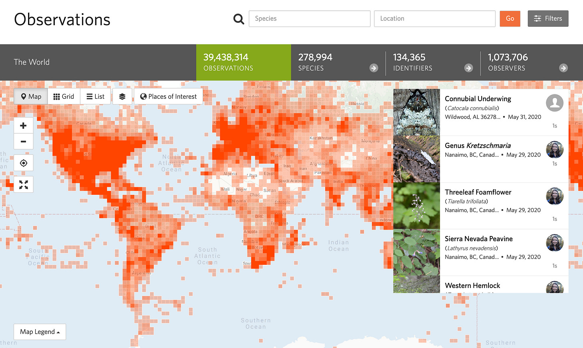Switch to Grid view

[x=63, y=96]
